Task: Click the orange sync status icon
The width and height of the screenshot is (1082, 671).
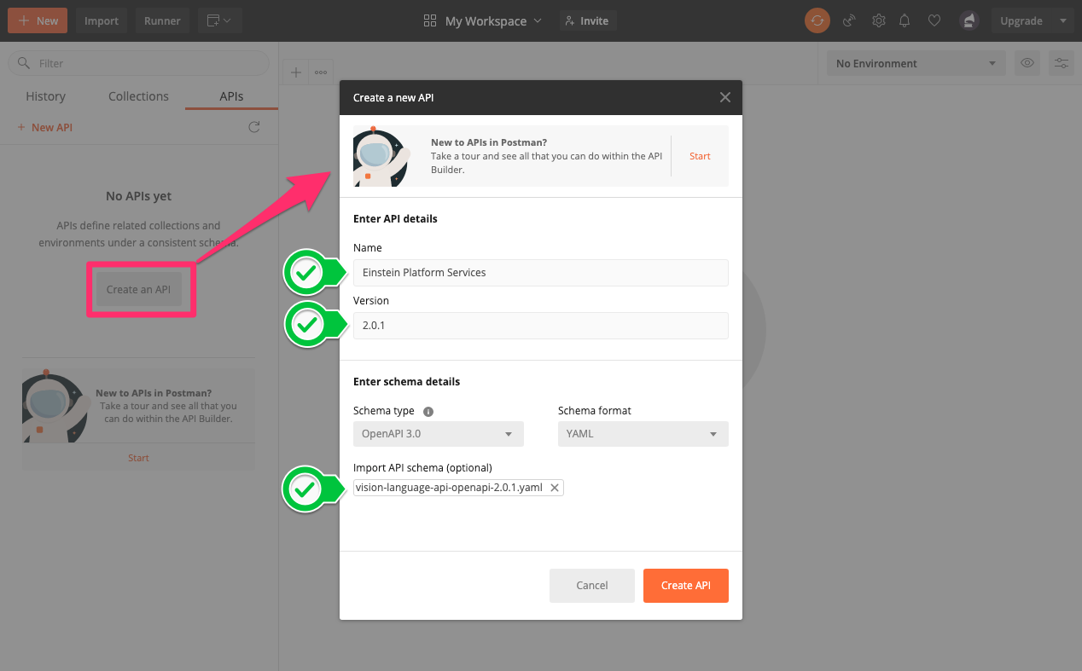Action: click(817, 20)
